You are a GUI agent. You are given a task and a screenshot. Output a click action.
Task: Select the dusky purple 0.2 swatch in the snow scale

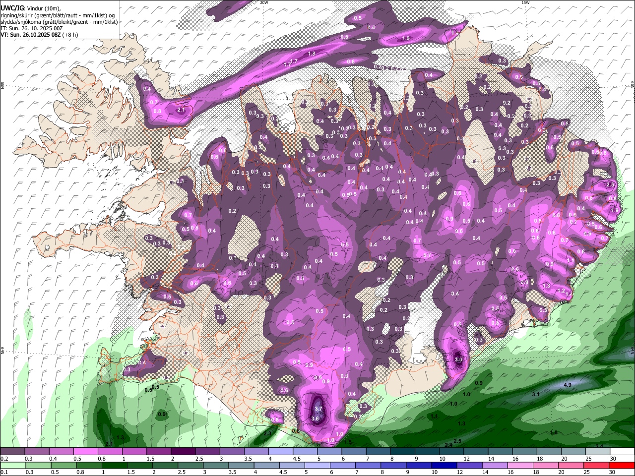(12, 452)
